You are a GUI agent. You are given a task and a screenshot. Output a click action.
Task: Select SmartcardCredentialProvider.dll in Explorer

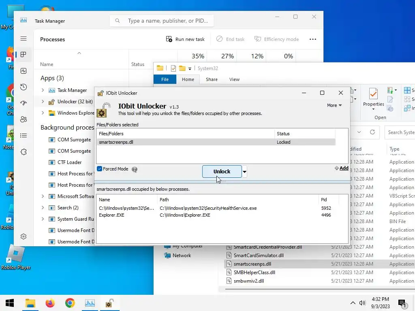(267, 247)
